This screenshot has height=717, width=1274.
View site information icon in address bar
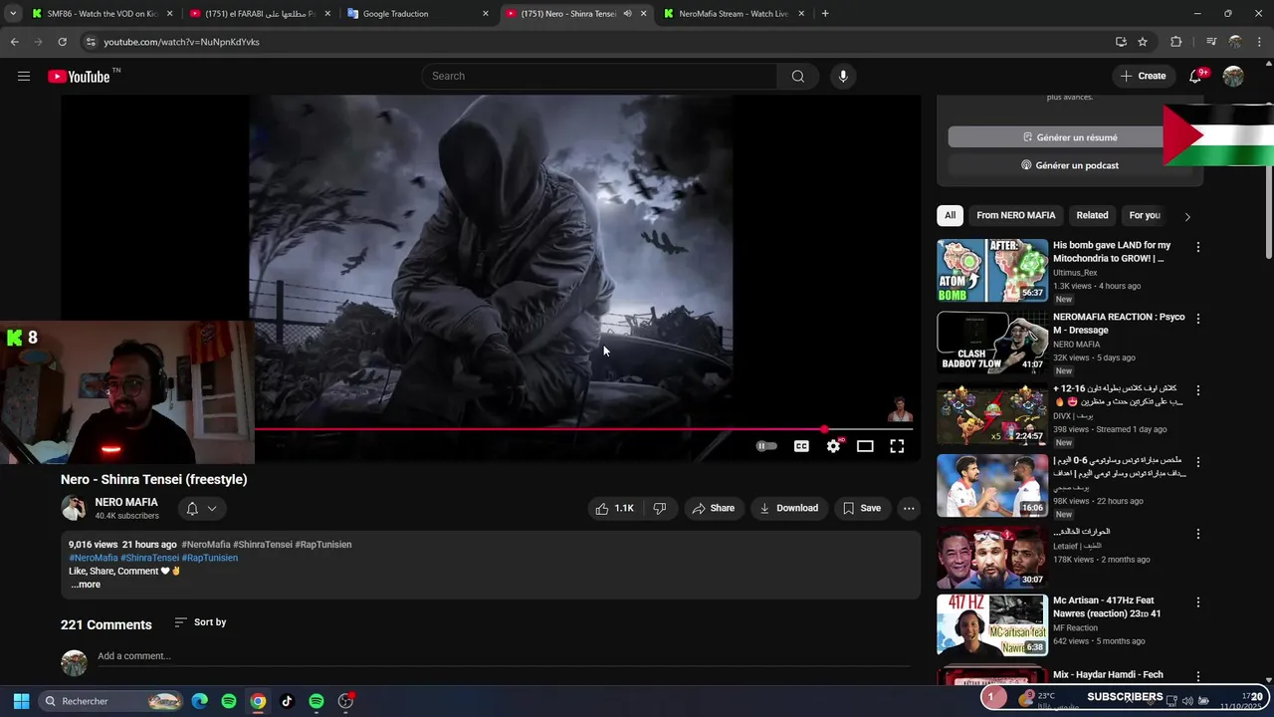click(x=91, y=42)
